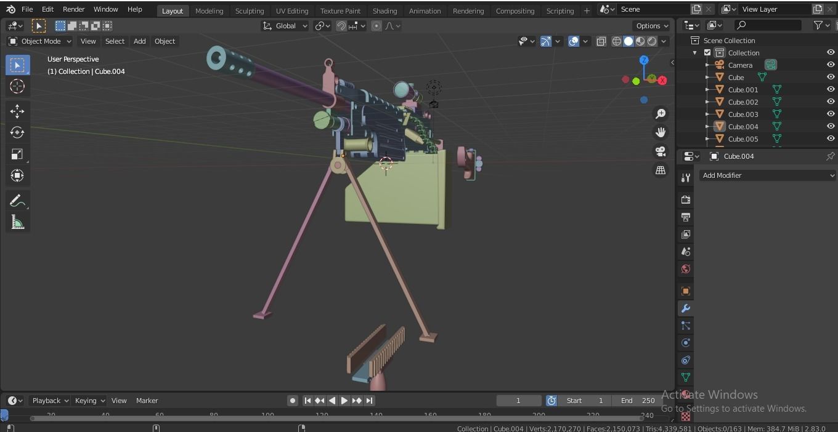The image size is (838, 432).
Task: Pick the Scale tool
Action: pos(17,154)
